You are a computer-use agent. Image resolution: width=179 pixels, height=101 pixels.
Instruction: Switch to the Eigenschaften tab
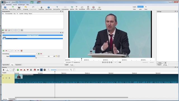click(x=6, y=65)
